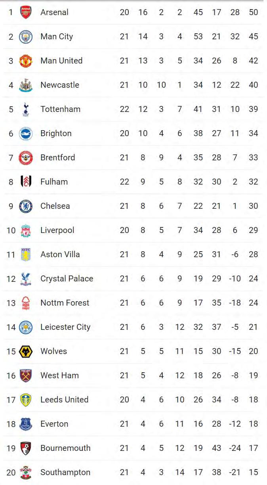Select the Wolves wolf-head logo
Screen dimensions: 267x485
click(26, 351)
